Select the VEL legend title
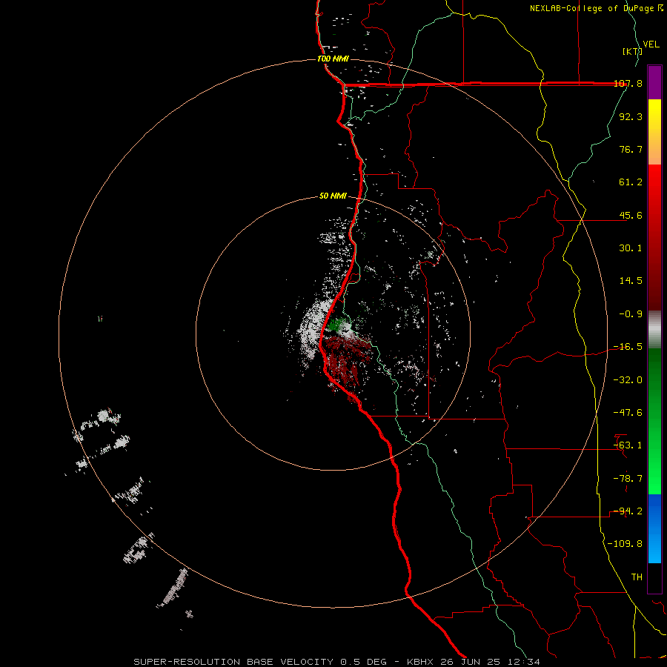 coord(651,44)
